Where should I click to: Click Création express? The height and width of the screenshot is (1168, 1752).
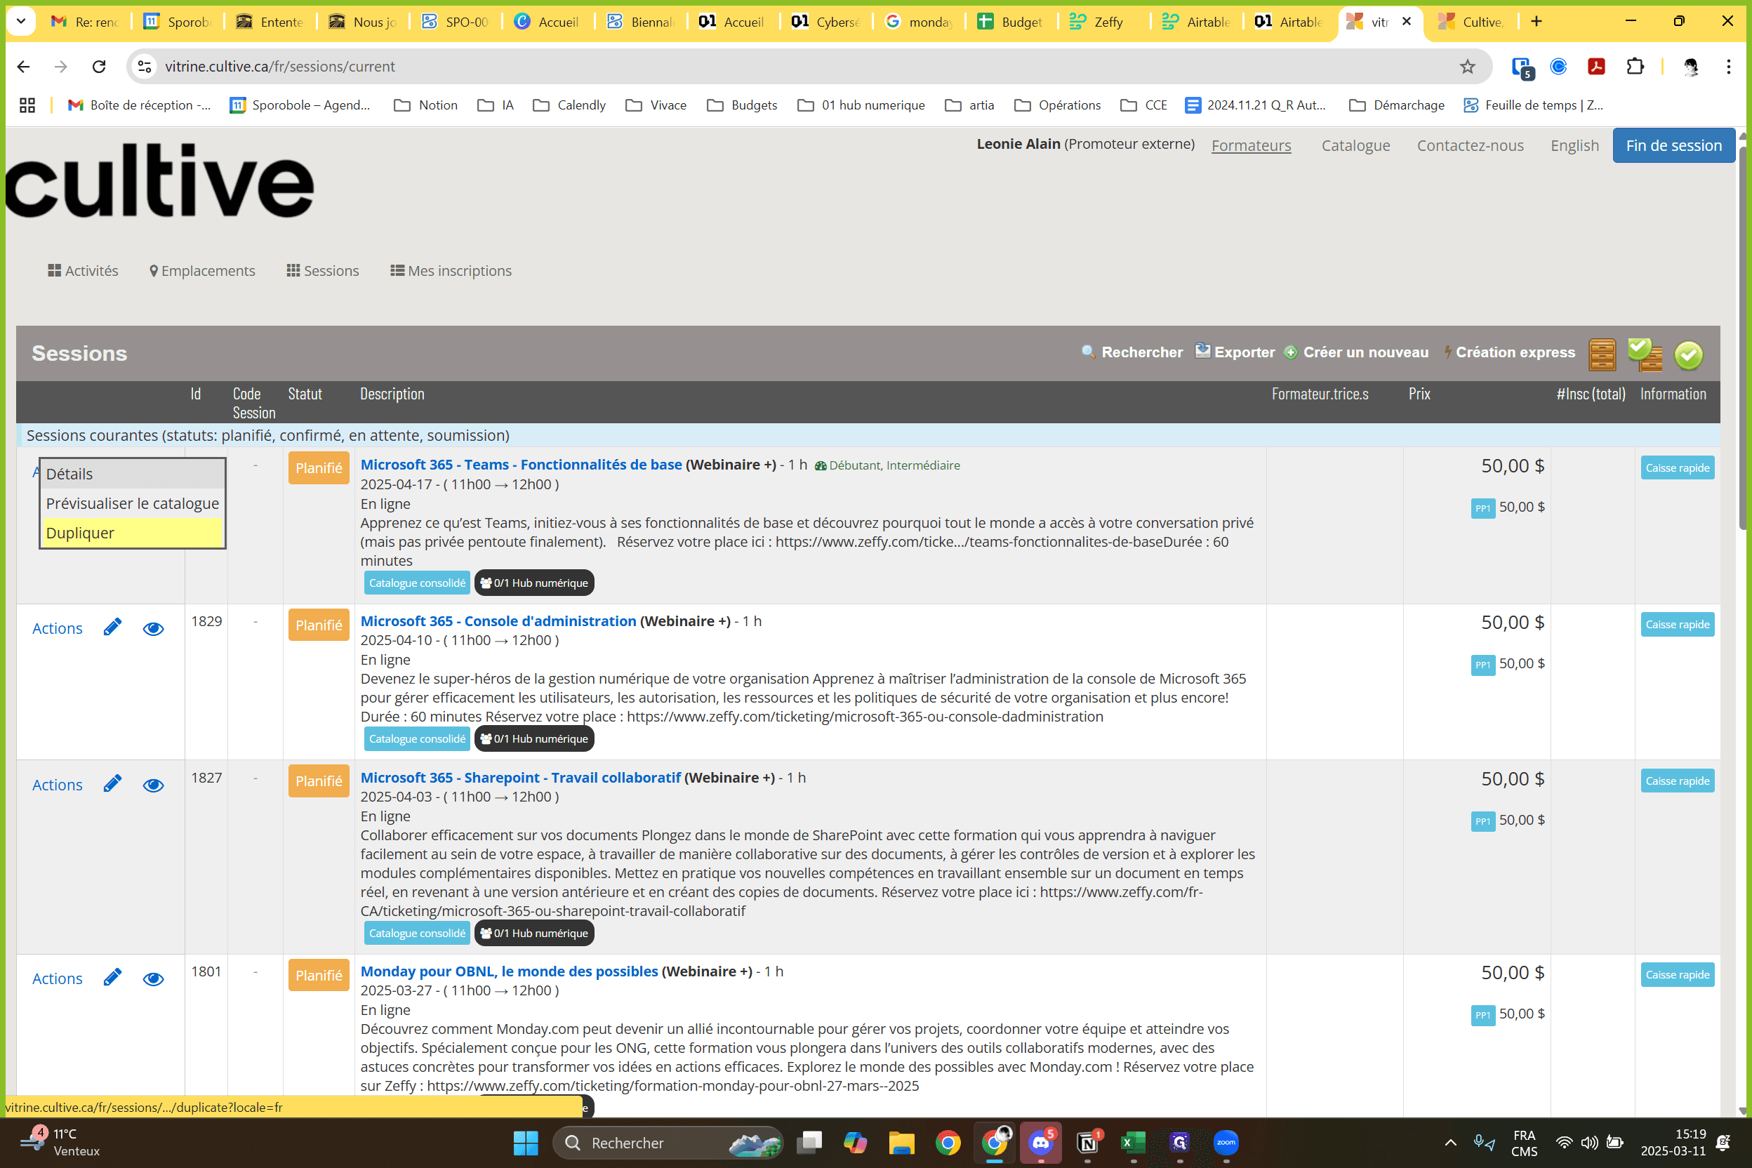coord(1509,352)
